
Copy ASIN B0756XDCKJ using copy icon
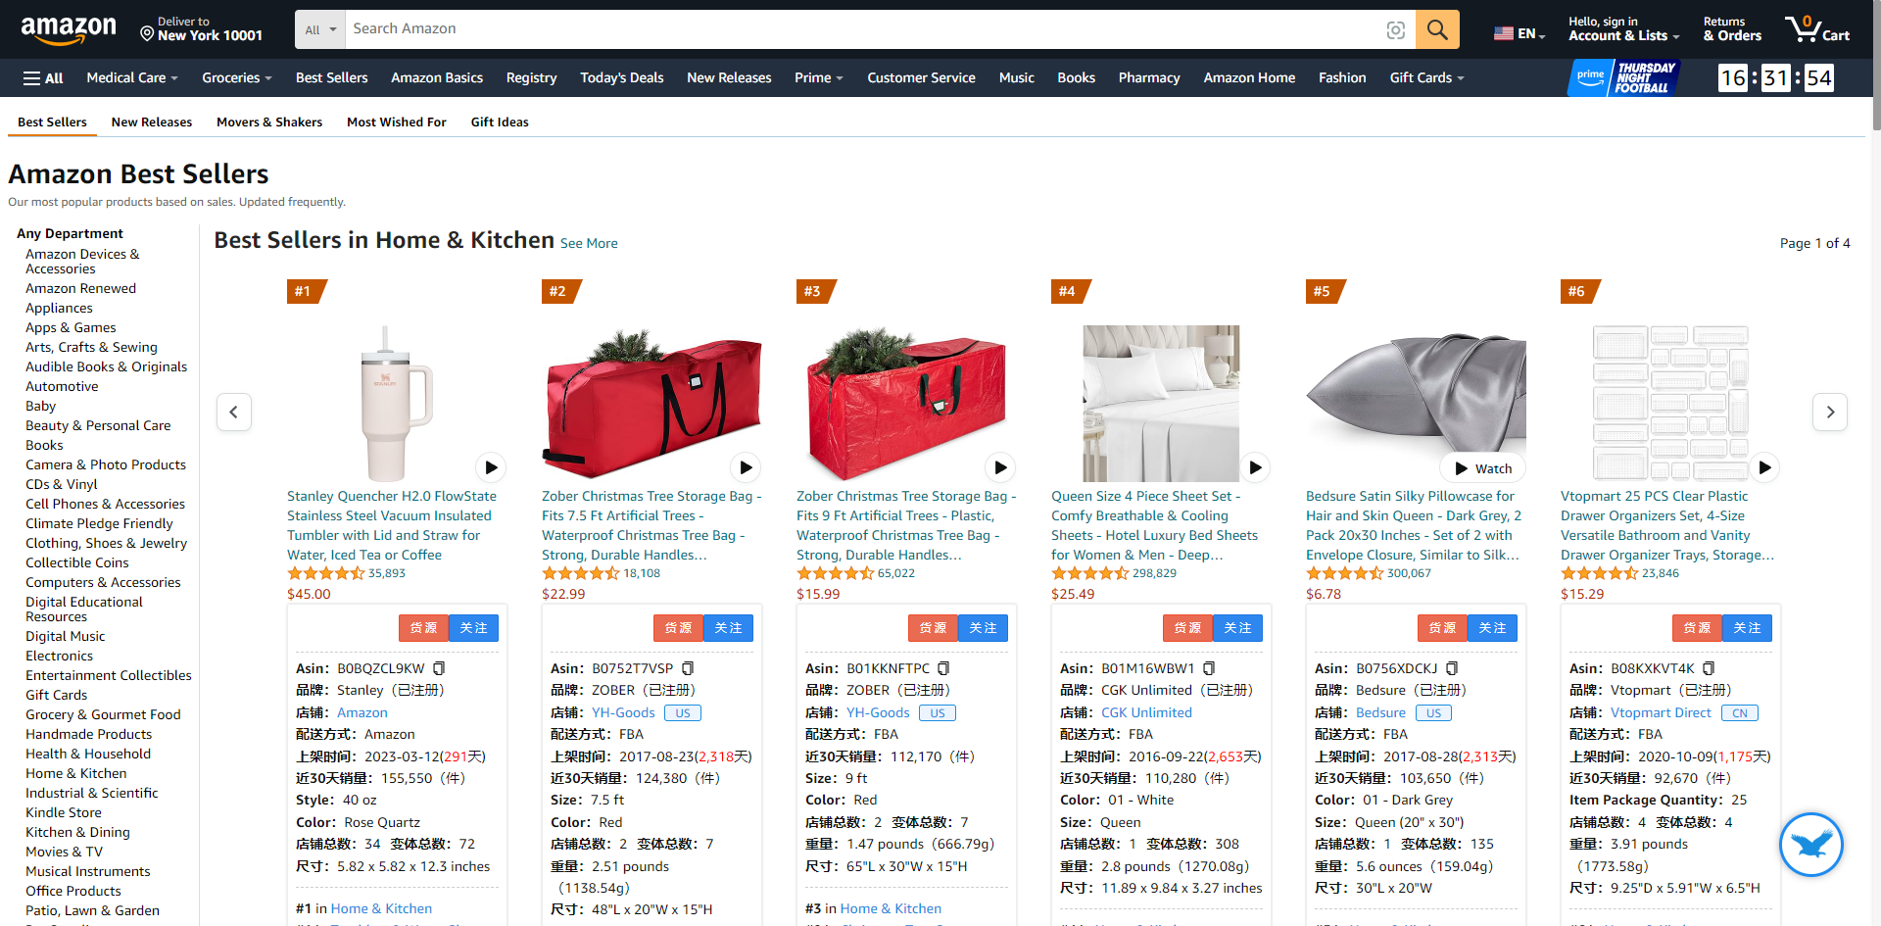tap(1452, 668)
